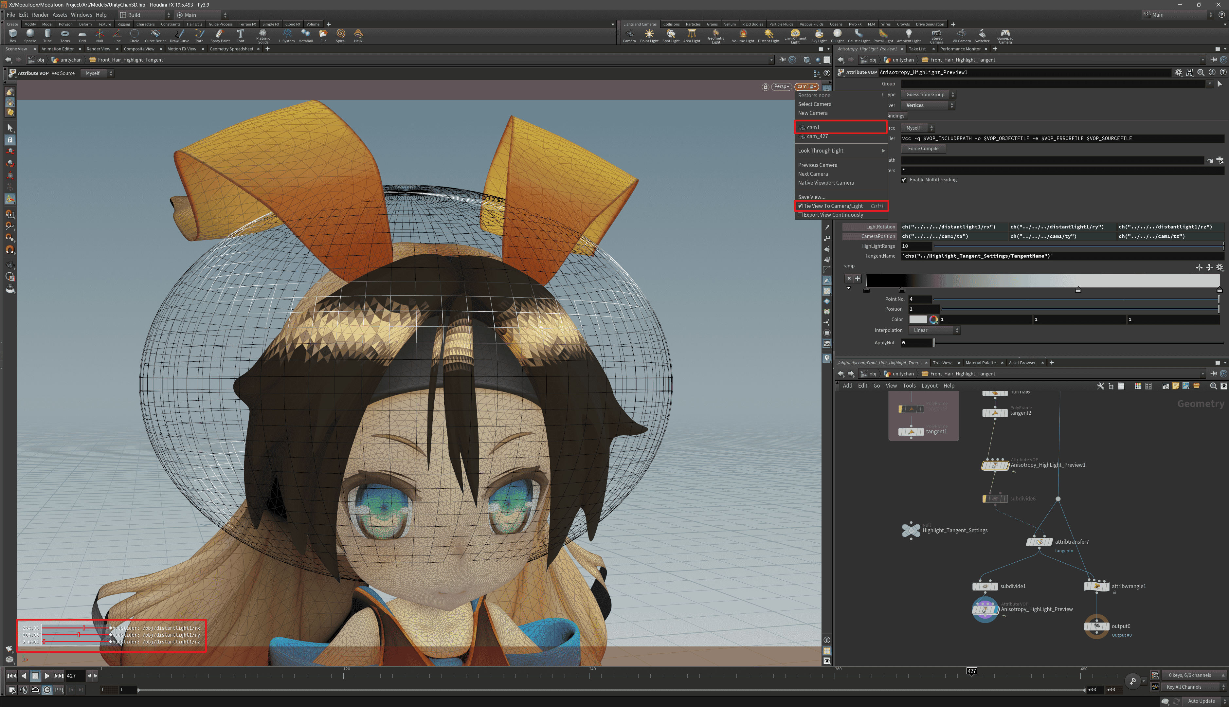The image size is (1229, 707).
Task: Select the Torus shelf tool
Action: pos(64,35)
